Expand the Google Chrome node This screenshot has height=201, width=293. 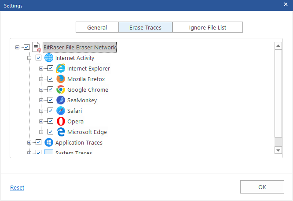(41, 89)
